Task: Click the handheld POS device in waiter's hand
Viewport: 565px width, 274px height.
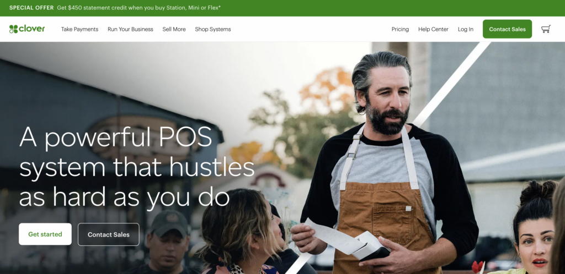Action: tap(371, 248)
